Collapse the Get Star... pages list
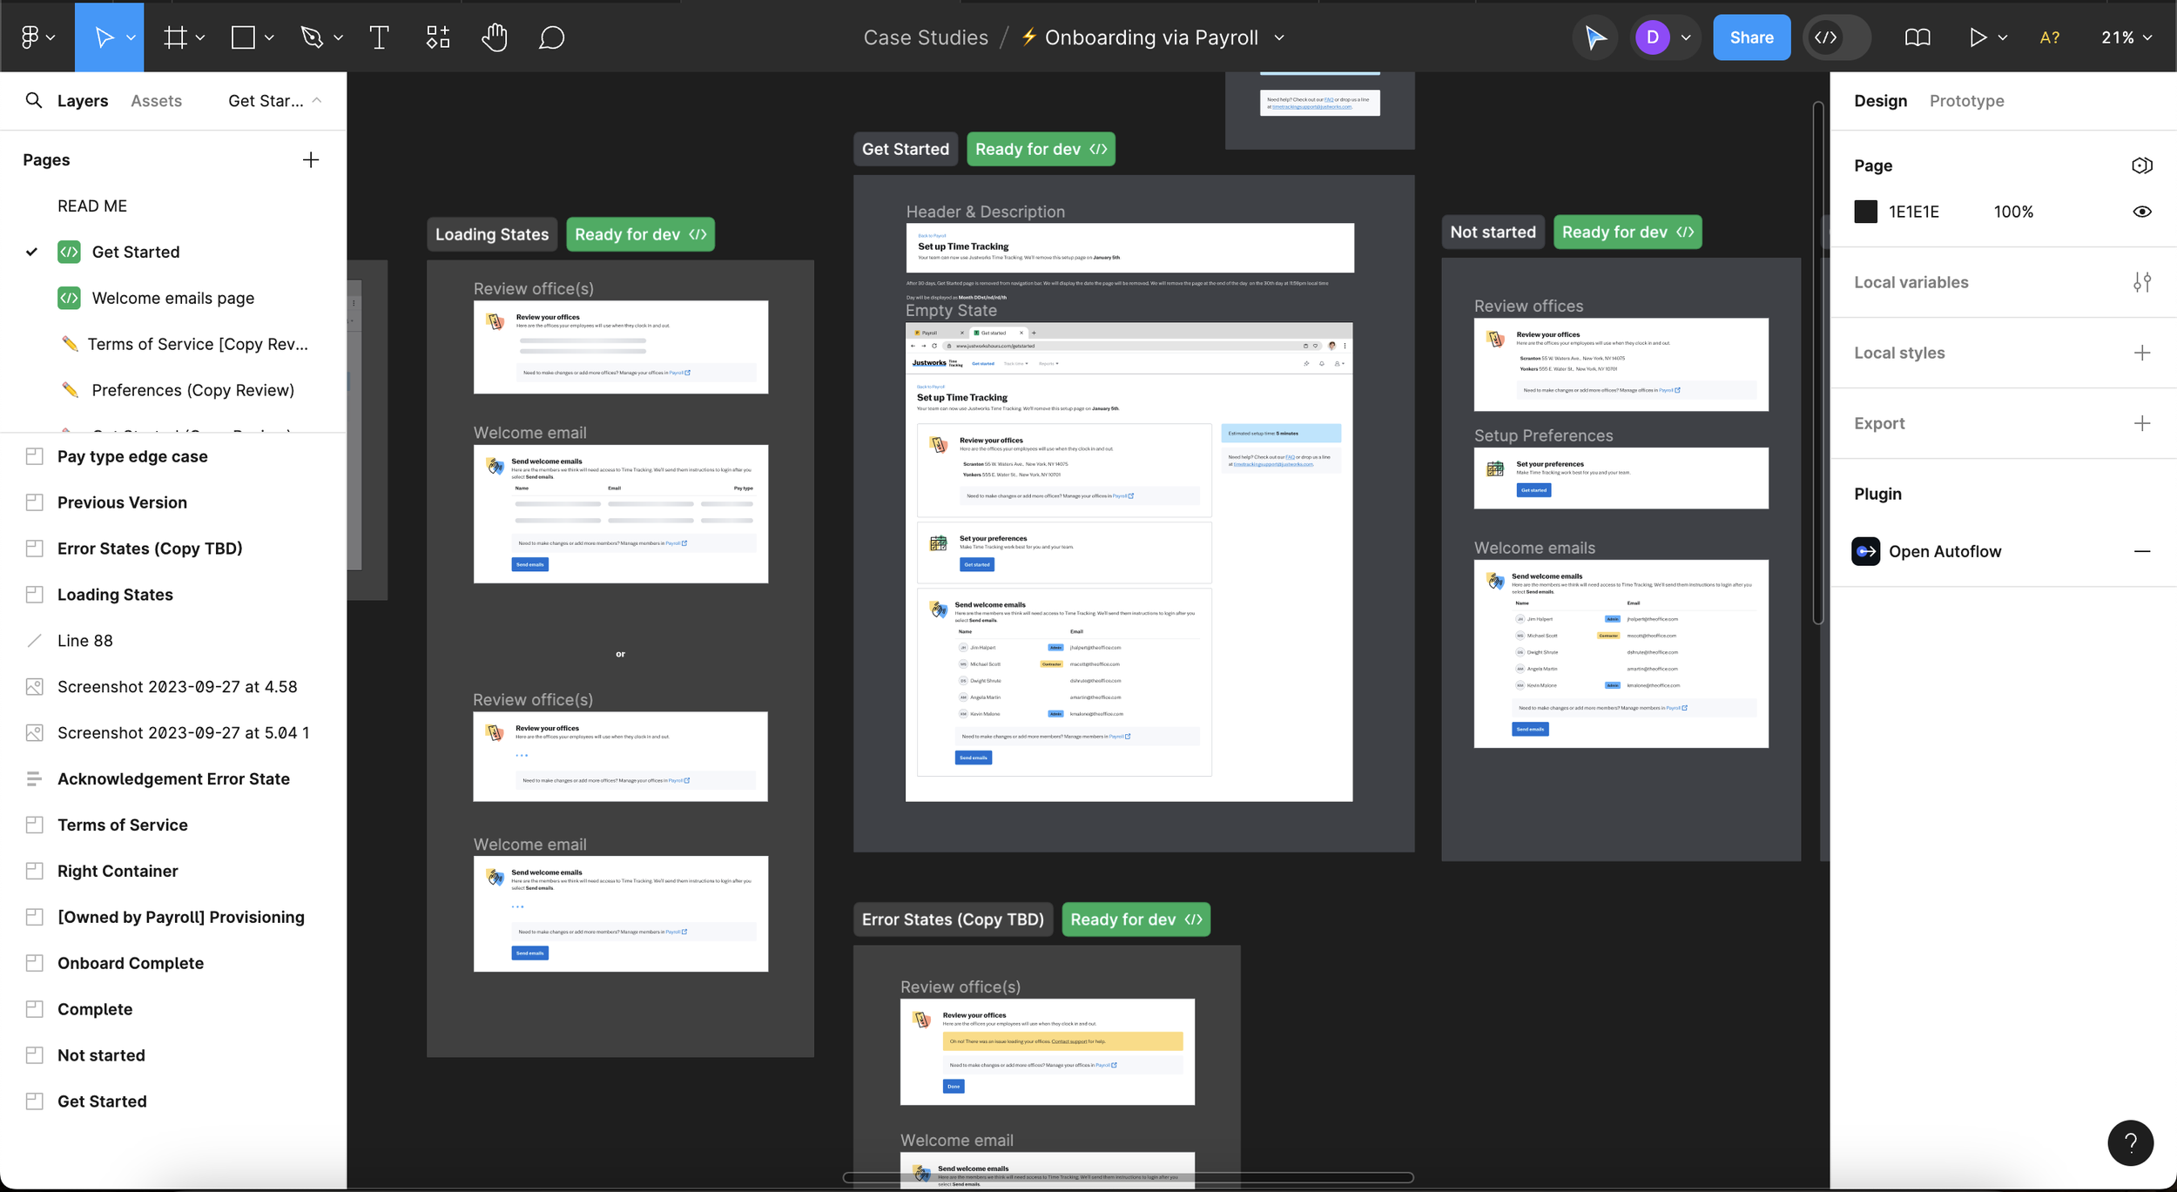This screenshot has height=1192, width=2177. point(317,100)
